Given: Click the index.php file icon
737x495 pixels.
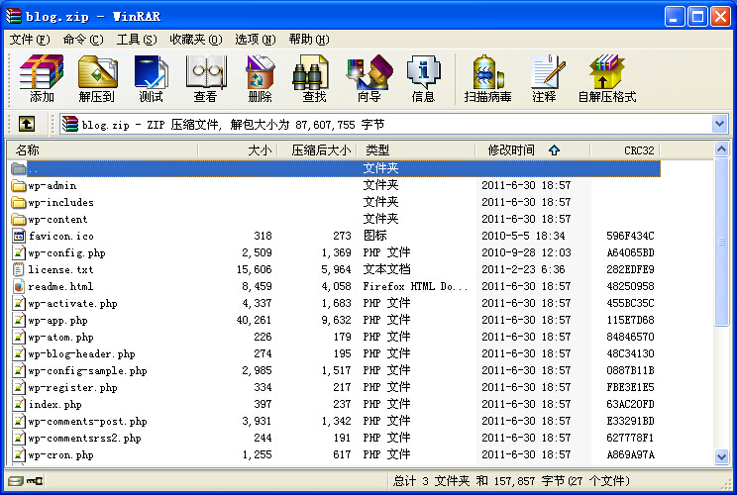Looking at the screenshot, I should pyautogui.click(x=19, y=404).
